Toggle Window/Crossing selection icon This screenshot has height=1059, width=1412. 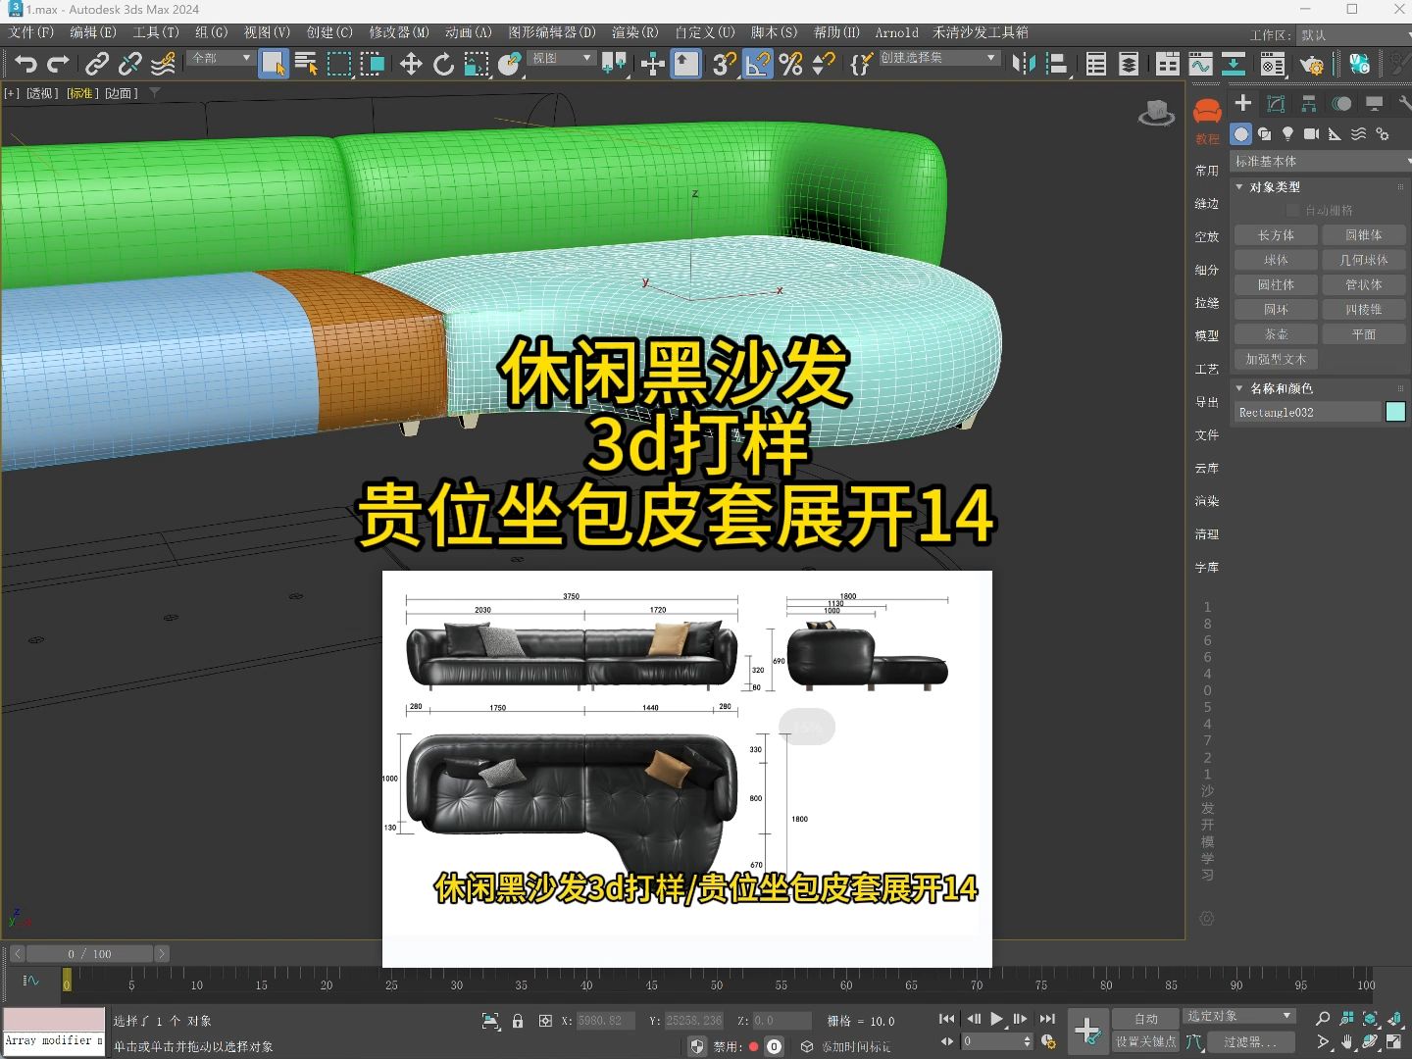click(x=373, y=65)
